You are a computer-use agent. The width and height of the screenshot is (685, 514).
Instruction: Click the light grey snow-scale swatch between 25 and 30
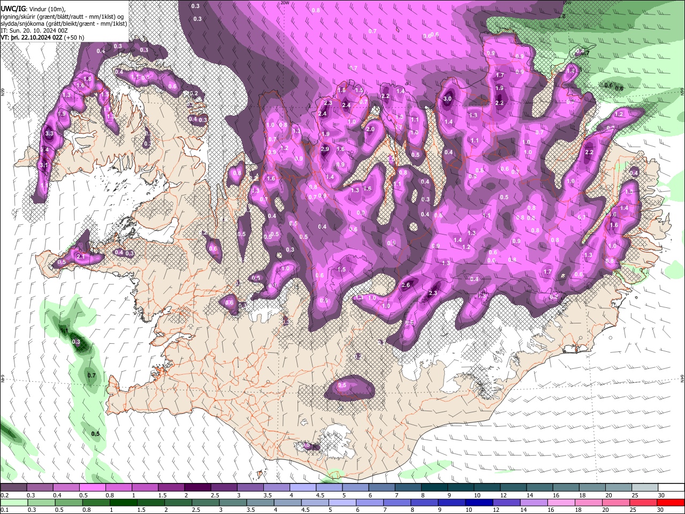tap(645, 488)
